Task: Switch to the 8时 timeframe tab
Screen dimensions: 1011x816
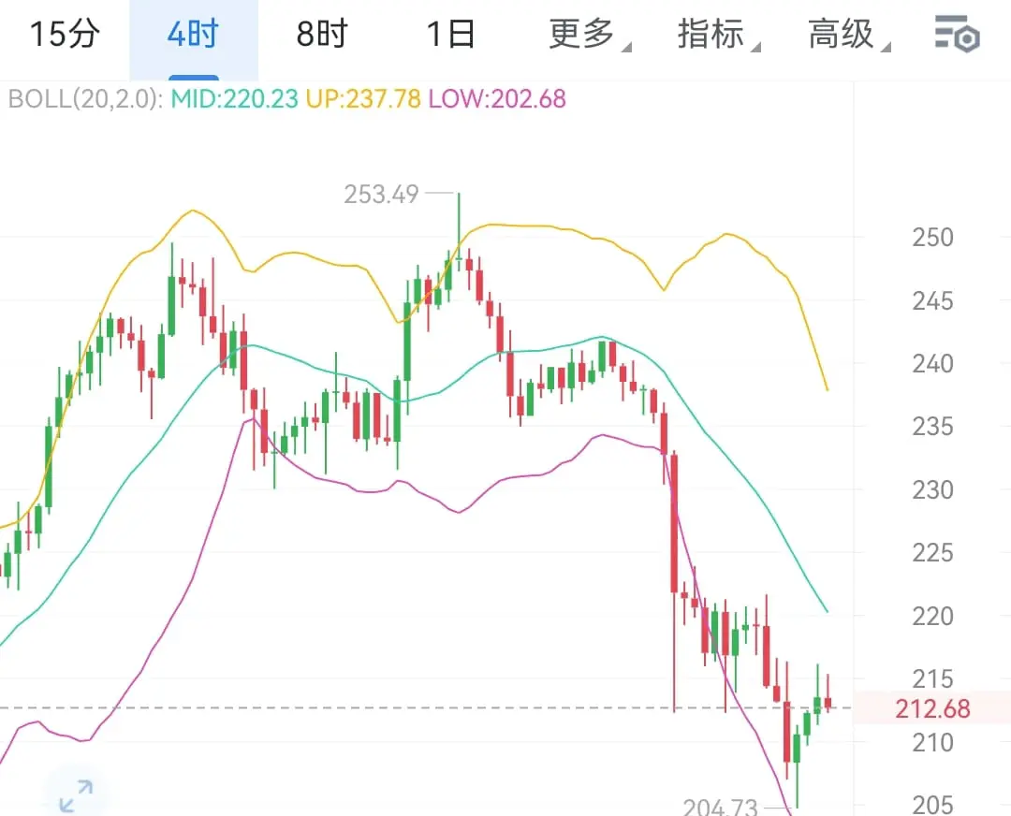Action: coord(322,35)
